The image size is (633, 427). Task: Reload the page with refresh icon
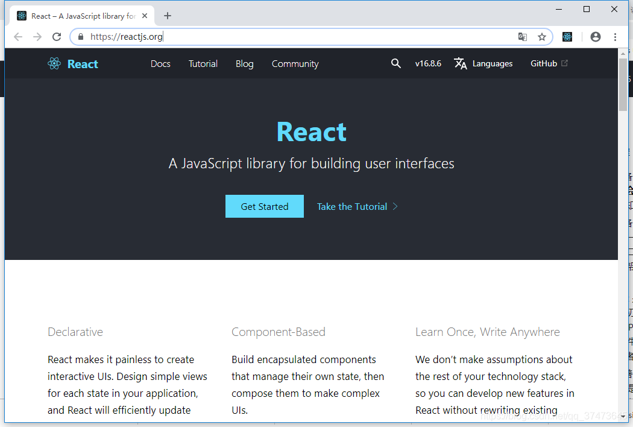pyautogui.click(x=57, y=37)
